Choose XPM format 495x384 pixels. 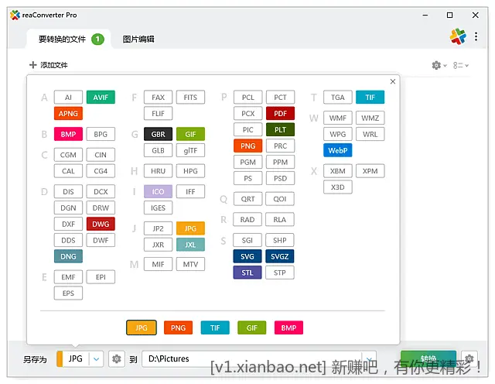click(370, 171)
